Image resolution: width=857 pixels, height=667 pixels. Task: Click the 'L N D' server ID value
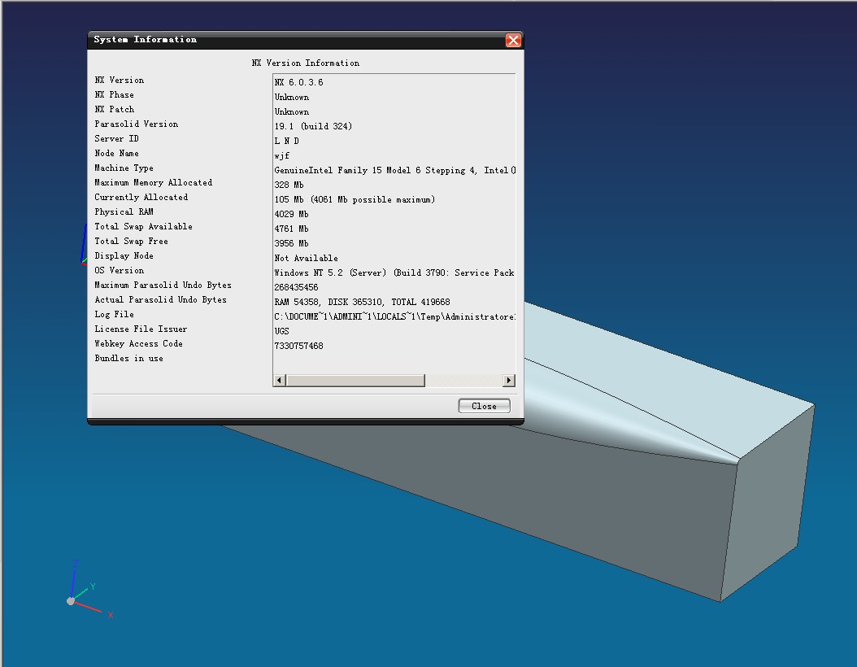(x=286, y=141)
